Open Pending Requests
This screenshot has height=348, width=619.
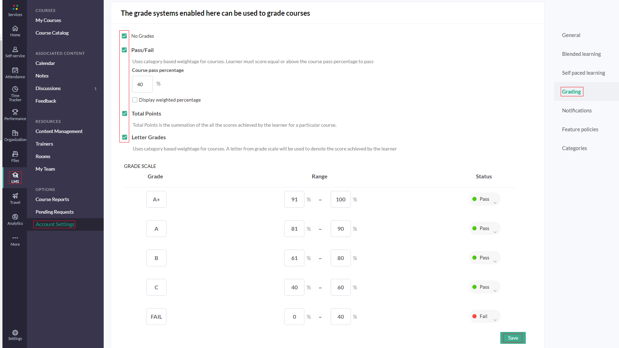click(54, 212)
